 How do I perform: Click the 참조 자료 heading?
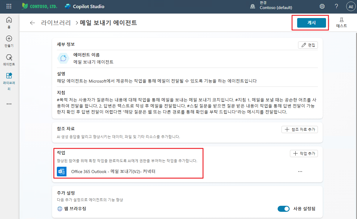66,129
